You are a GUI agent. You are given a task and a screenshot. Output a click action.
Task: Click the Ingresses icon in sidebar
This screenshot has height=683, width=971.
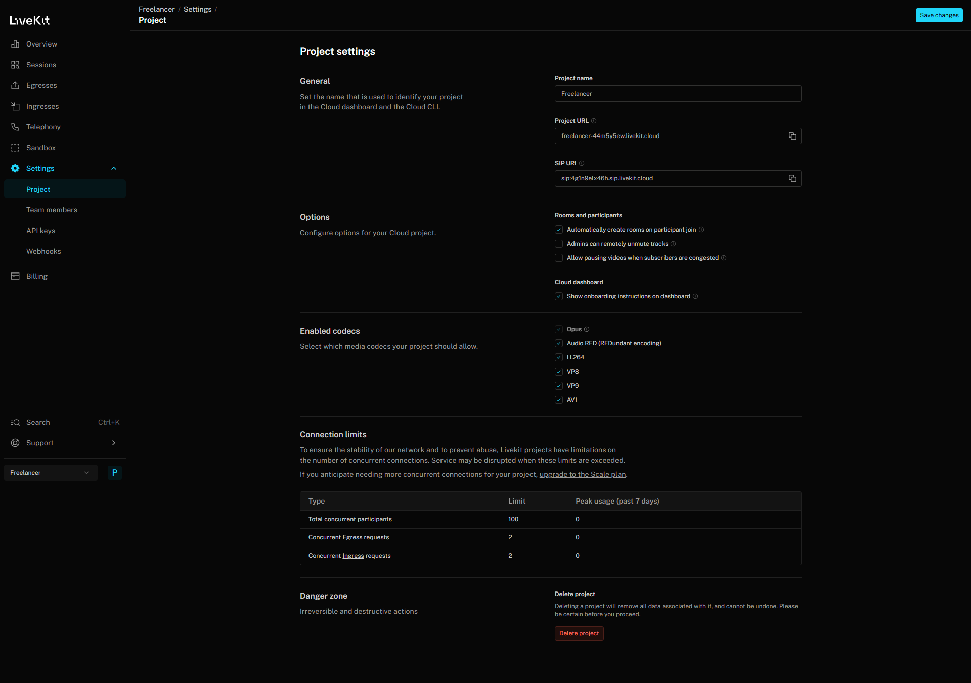tap(15, 106)
